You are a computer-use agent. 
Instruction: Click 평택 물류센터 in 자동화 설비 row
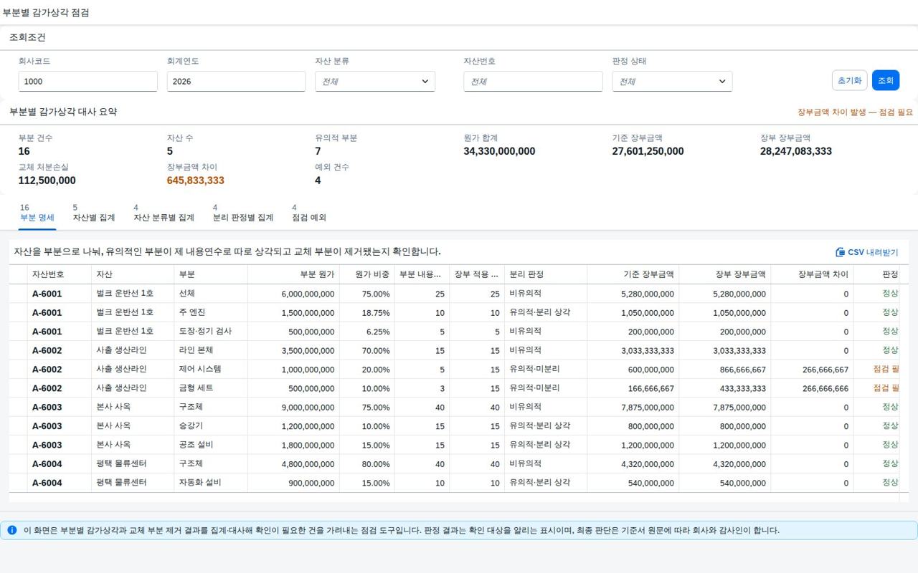122,482
